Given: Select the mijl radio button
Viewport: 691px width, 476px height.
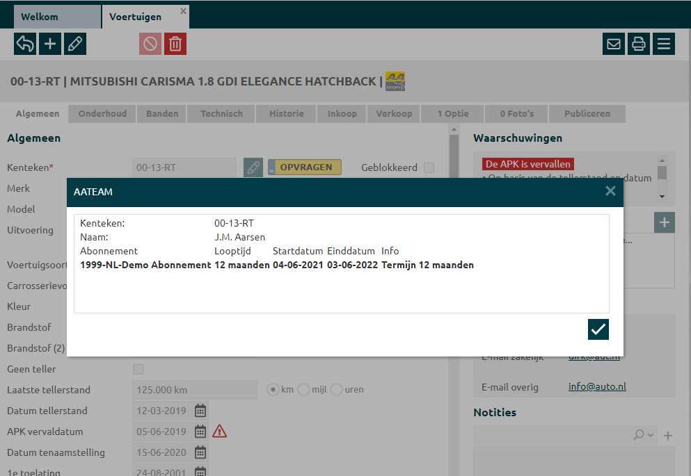Looking at the screenshot, I should (303, 390).
